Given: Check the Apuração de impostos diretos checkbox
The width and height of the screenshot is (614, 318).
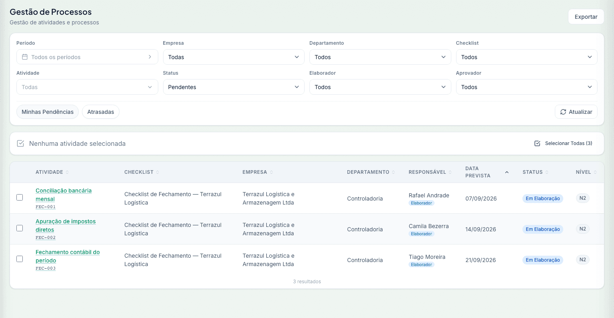Looking at the screenshot, I should click(x=20, y=228).
